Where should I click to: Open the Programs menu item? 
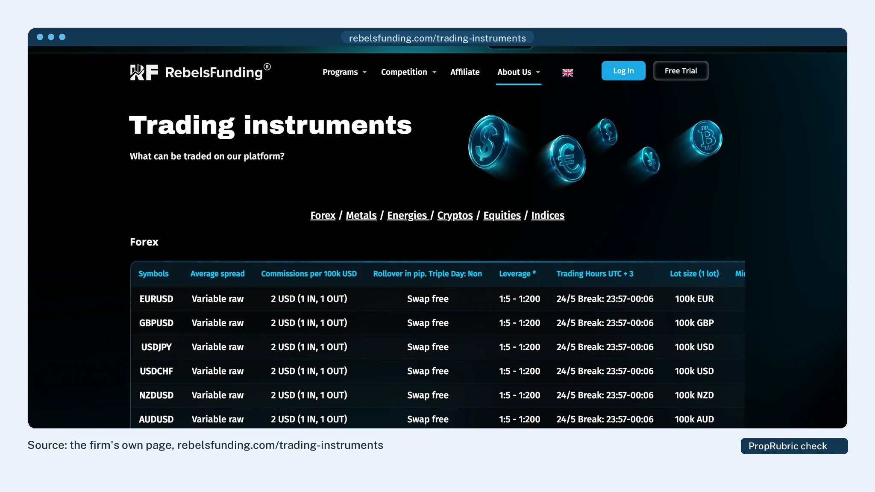[x=340, y=72]
